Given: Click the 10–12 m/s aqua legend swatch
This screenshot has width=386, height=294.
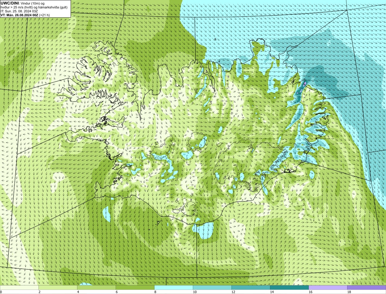Looking at the screenshot, I should tap(212, 287).
